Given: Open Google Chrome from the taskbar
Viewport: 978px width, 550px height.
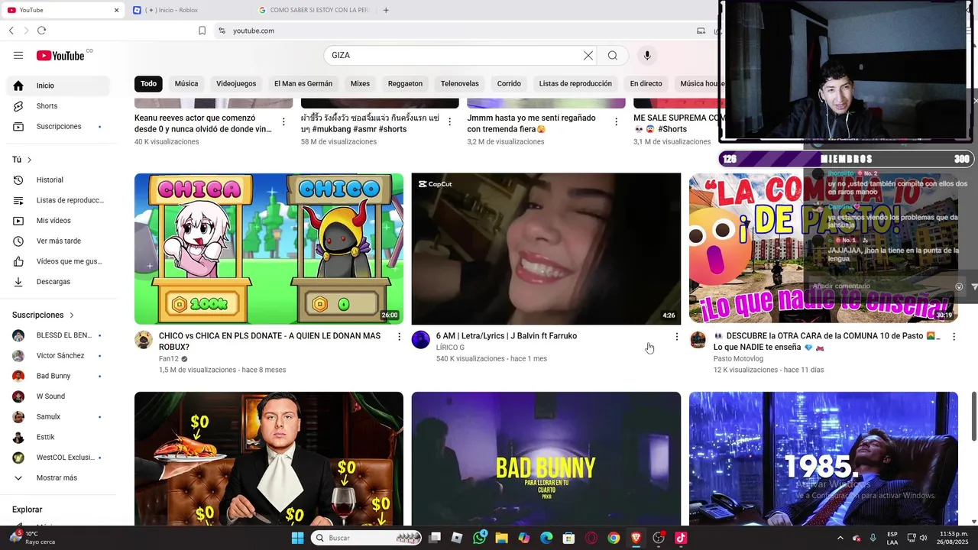Looking at the screenshot, I should (614, 538).
